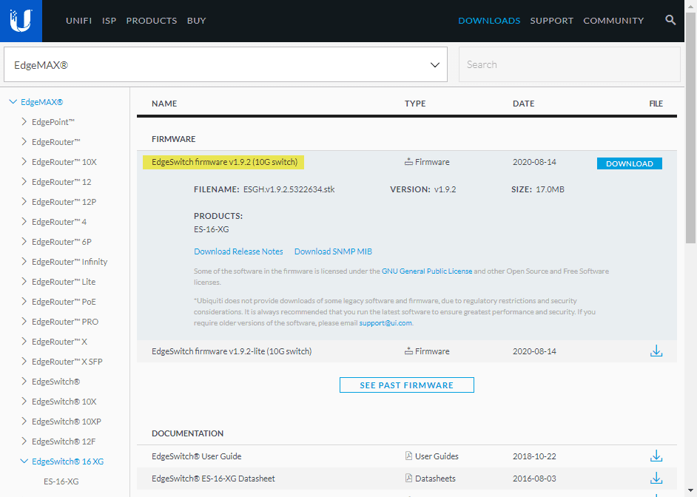Expand EdgeSwitch 10X in sidebar
The width and height of the screenshot is (697, 497).
coord(24,401)
